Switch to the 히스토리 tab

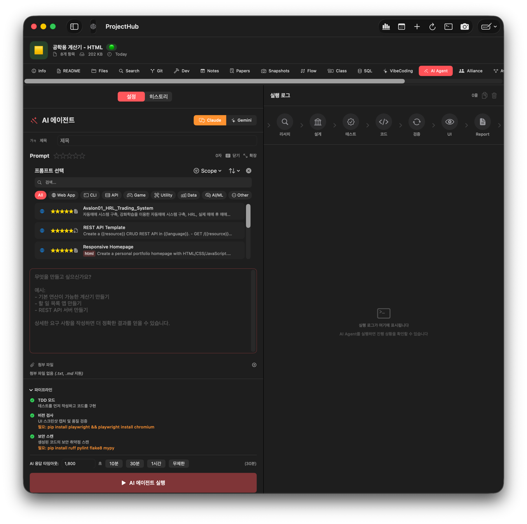pos(158,97)
